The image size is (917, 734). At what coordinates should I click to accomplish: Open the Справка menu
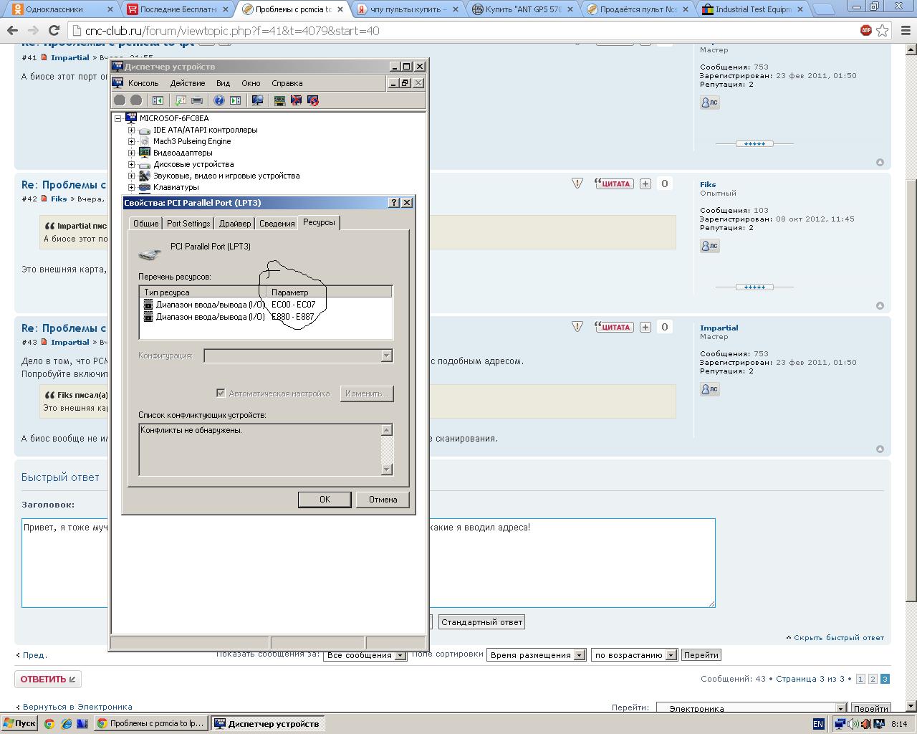pos(287,83)
